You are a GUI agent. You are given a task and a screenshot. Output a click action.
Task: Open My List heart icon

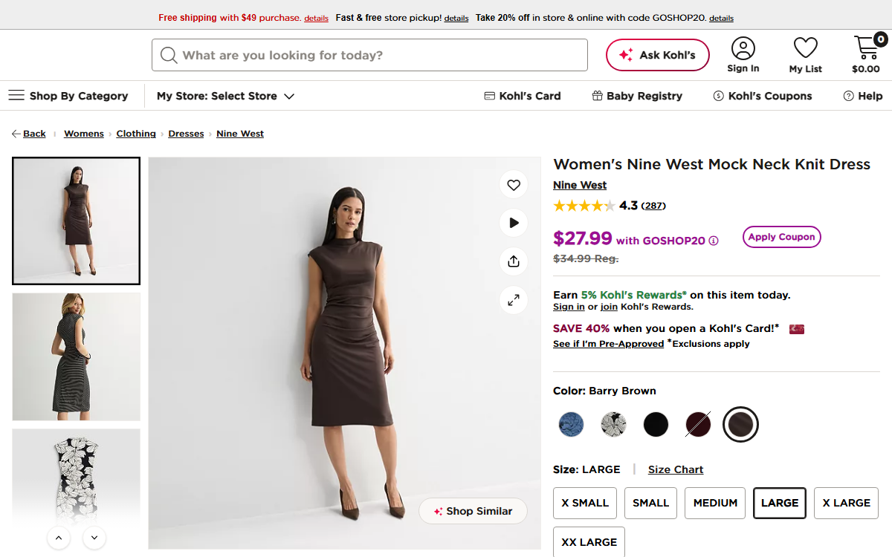point(806,48)
